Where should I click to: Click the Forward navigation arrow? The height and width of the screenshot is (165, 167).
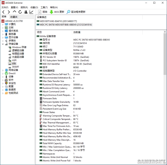click(x=9, y=12)
